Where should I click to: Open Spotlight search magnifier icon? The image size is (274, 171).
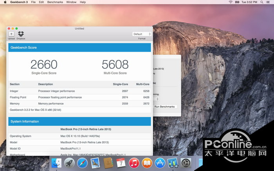[262, 2]
